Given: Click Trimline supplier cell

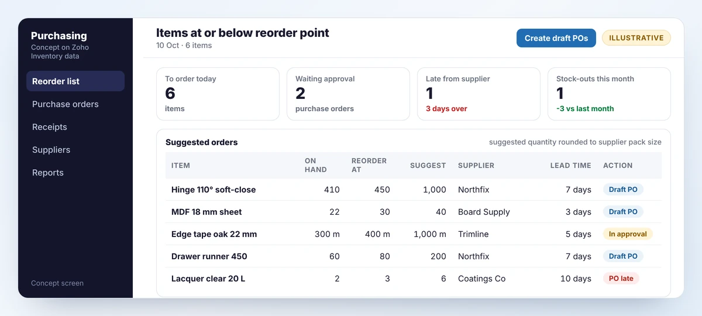Looking at the screenshot, I should [x=473, y=234].
